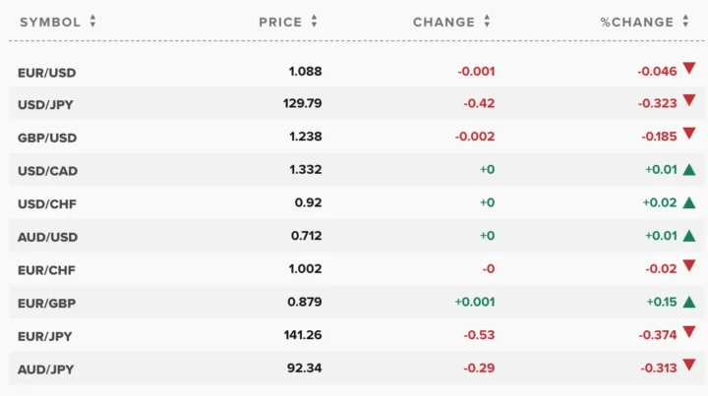
Task: Sort table by the %CHANGE column arrows
Action: tap(685, 22)
